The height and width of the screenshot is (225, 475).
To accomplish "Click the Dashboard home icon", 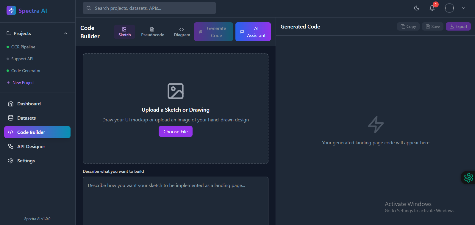I will (x=11, y=104).
